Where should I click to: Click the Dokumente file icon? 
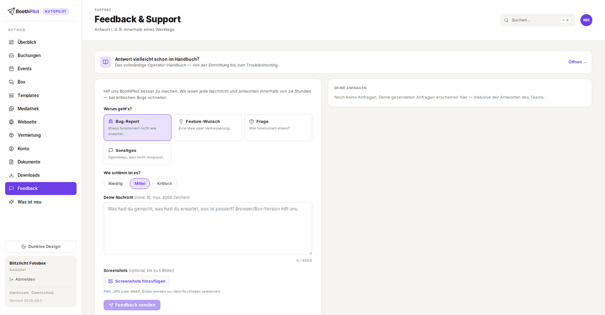coord(12,162)
